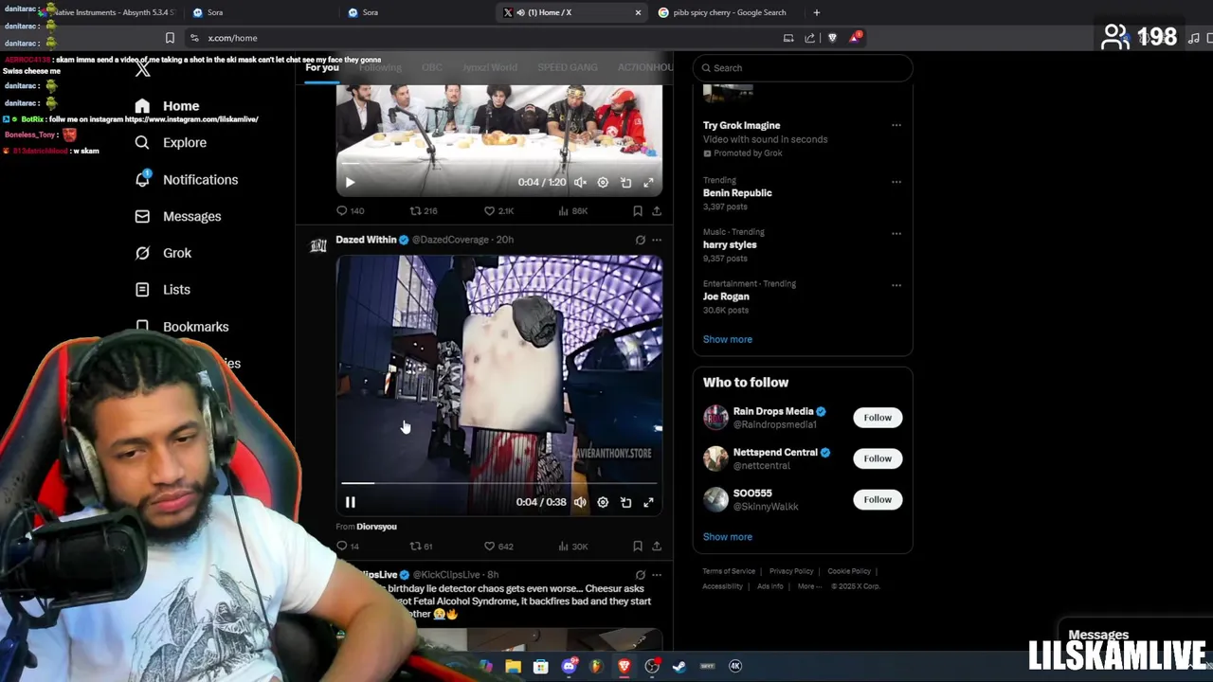Follow Rain Drops Media
The image size is (1213, 682).
[x=878, y=418]
